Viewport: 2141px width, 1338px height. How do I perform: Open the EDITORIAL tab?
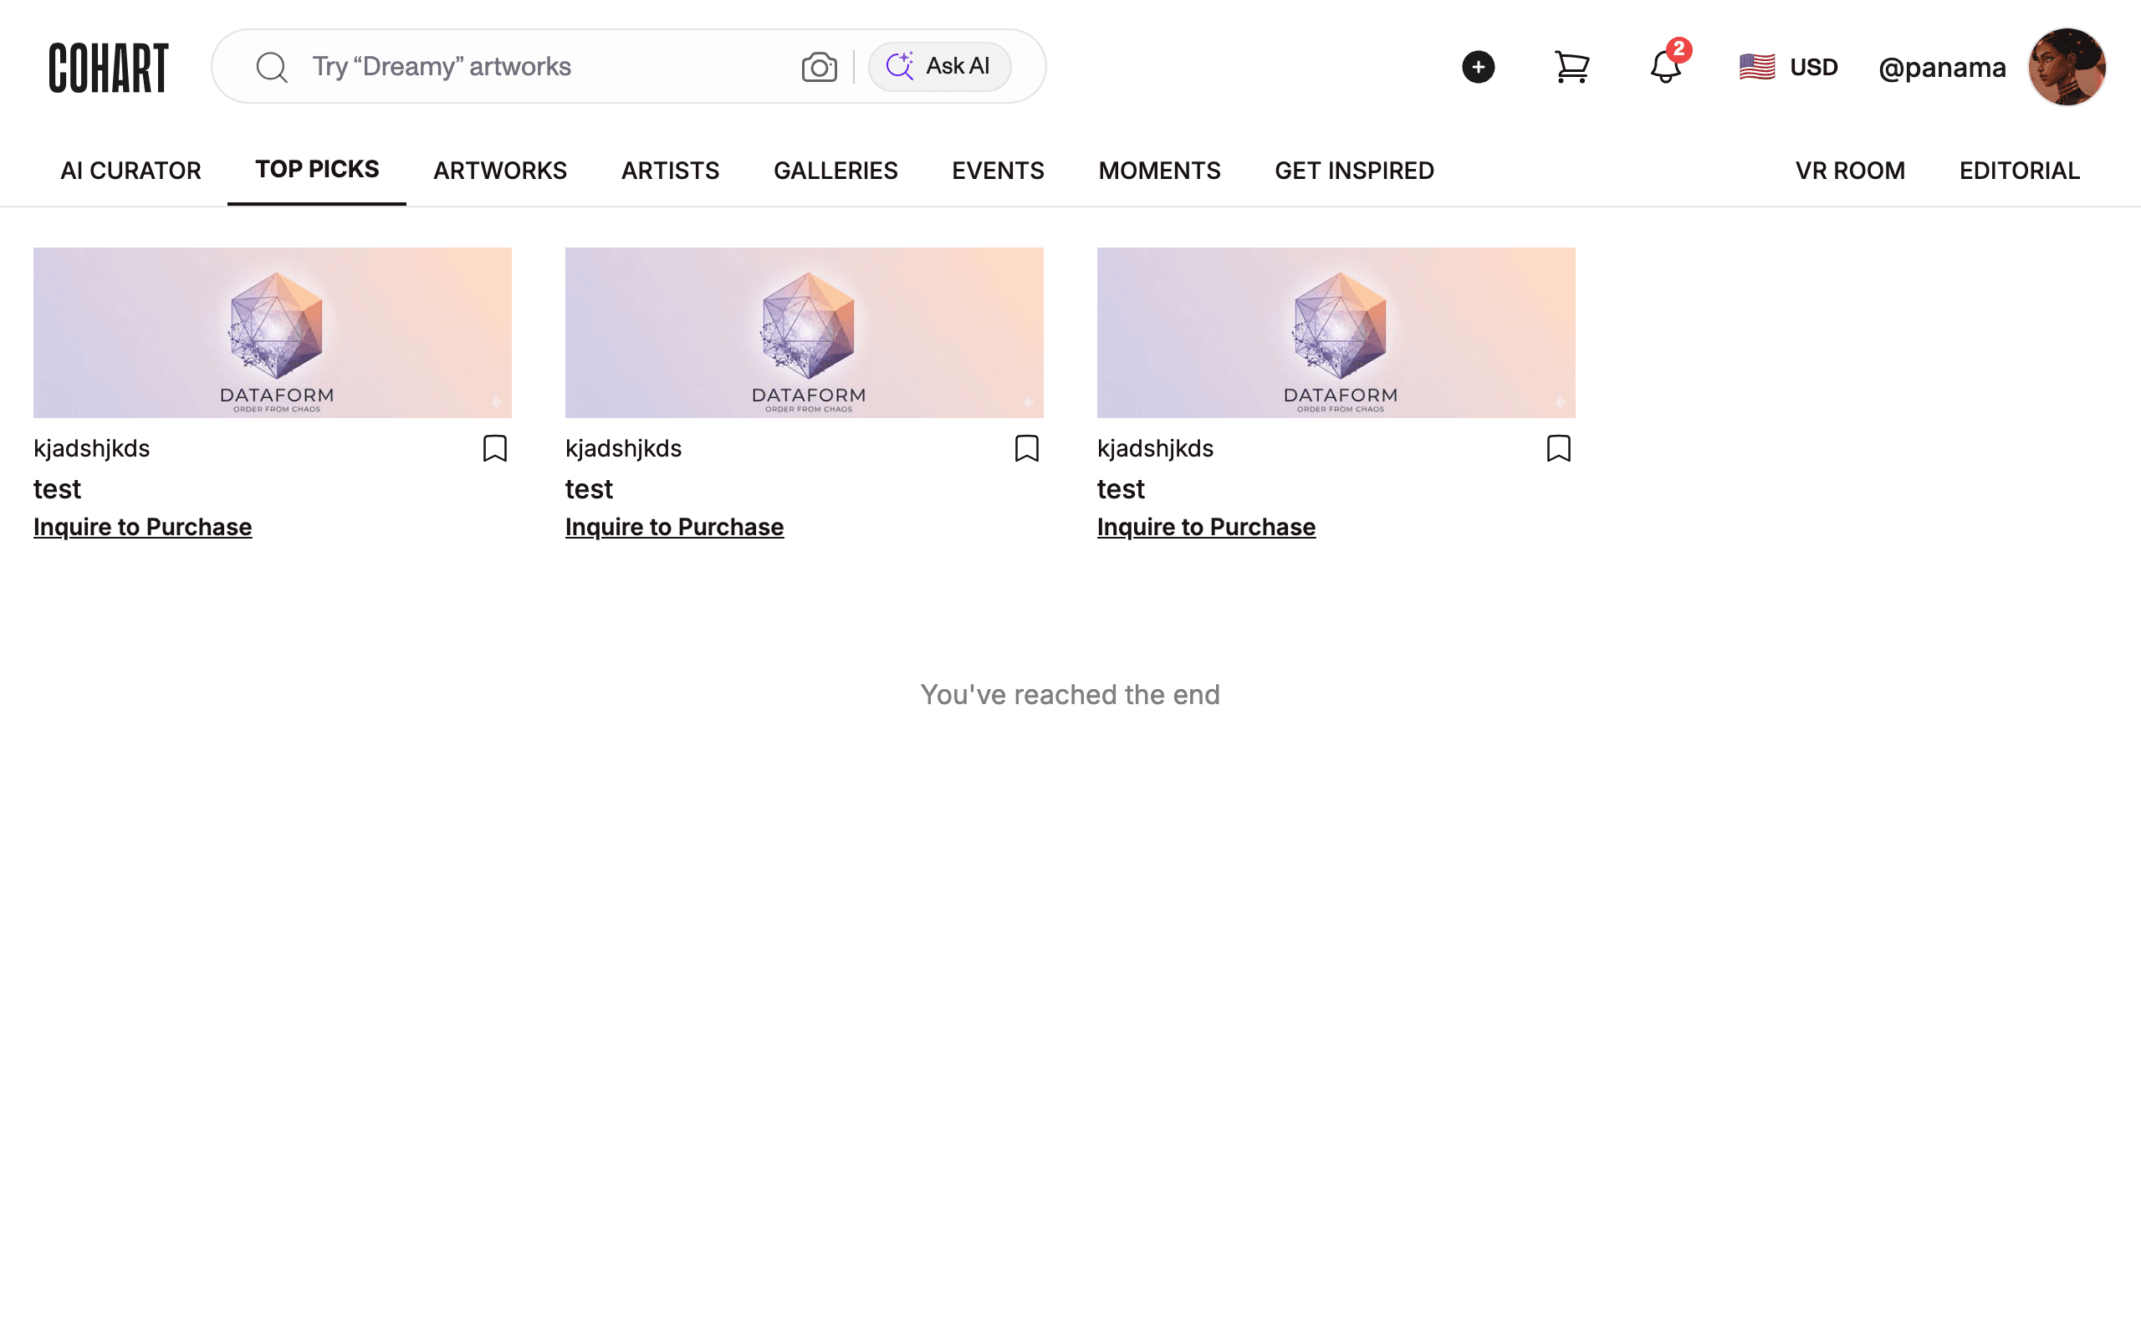[2019, 170]
